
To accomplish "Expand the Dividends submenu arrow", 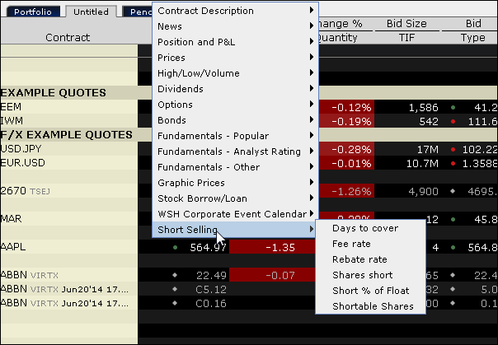I will [312, 89].
